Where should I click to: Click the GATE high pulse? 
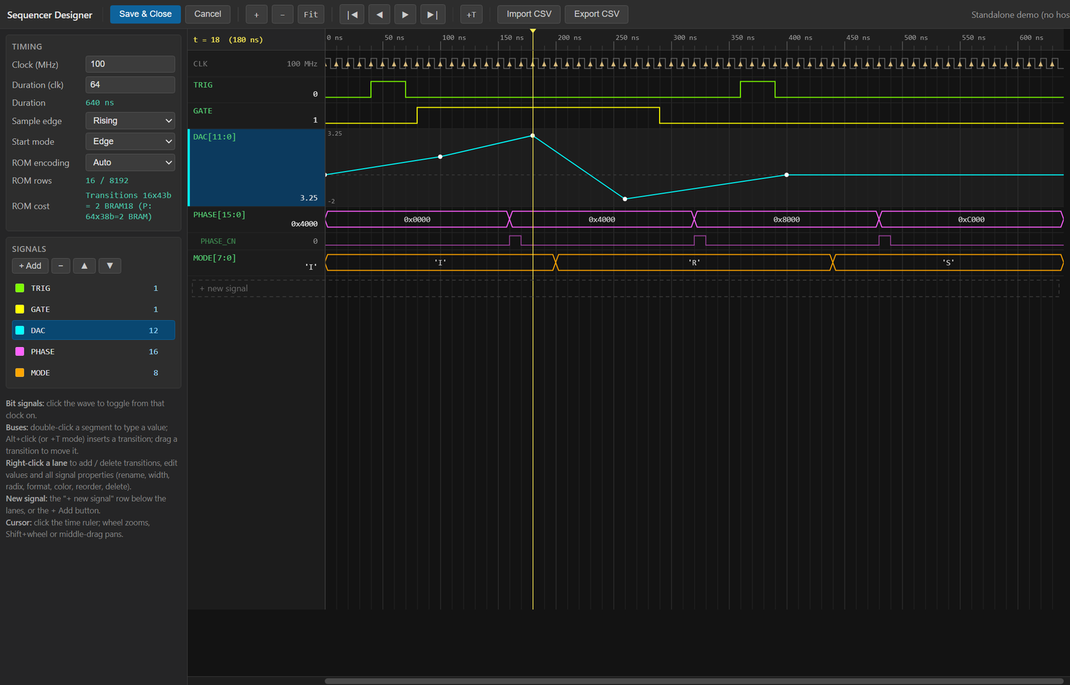[539, 115]
